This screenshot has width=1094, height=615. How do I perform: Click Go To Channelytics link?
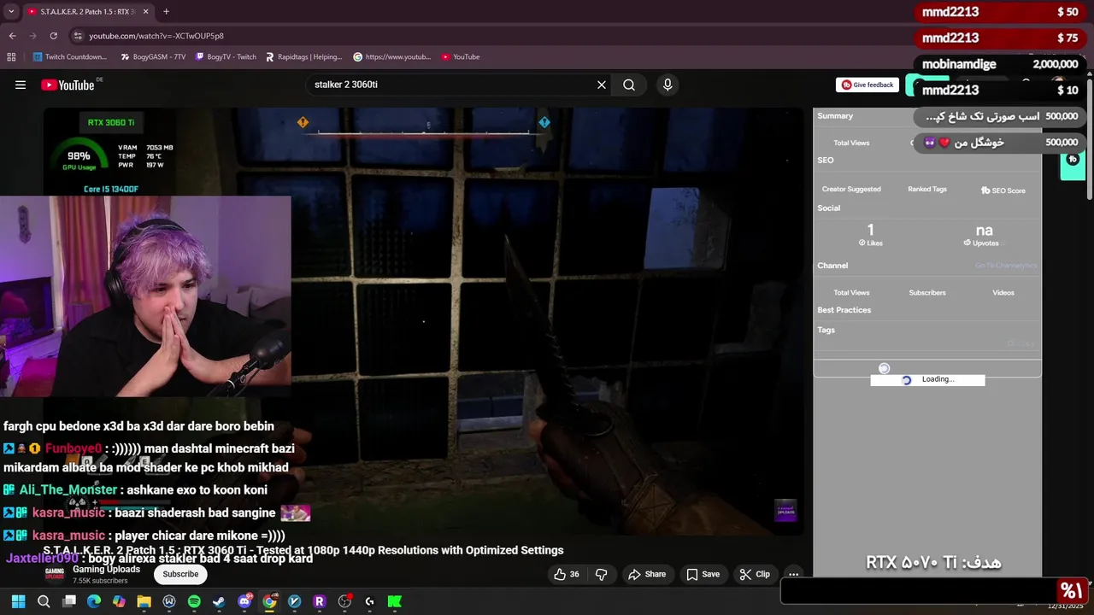pos(1006,266)
